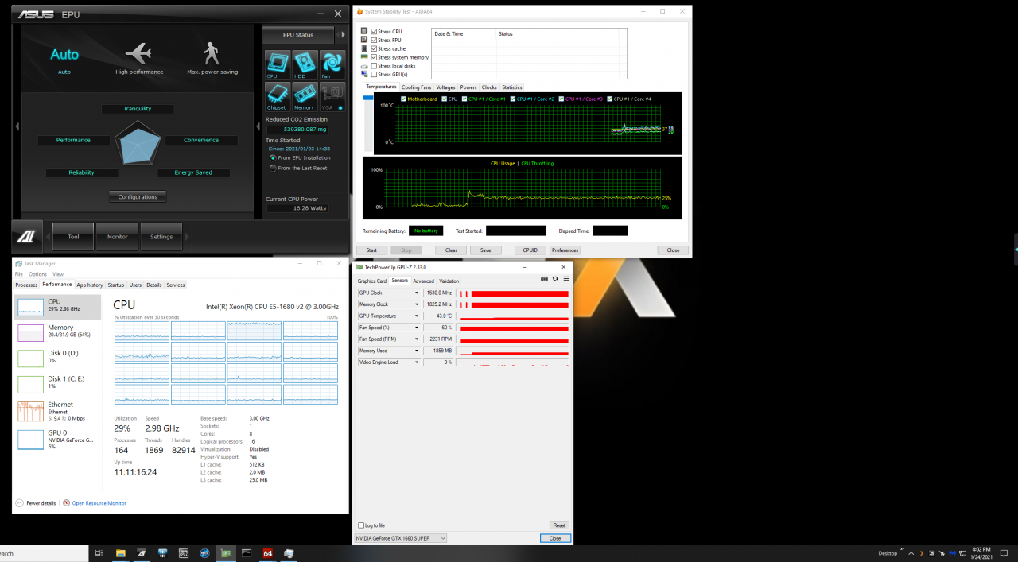Enable Log to file in GPU-Z
Image resolution: width=1018 pixels, height=562 pixels.
(359, 525)
